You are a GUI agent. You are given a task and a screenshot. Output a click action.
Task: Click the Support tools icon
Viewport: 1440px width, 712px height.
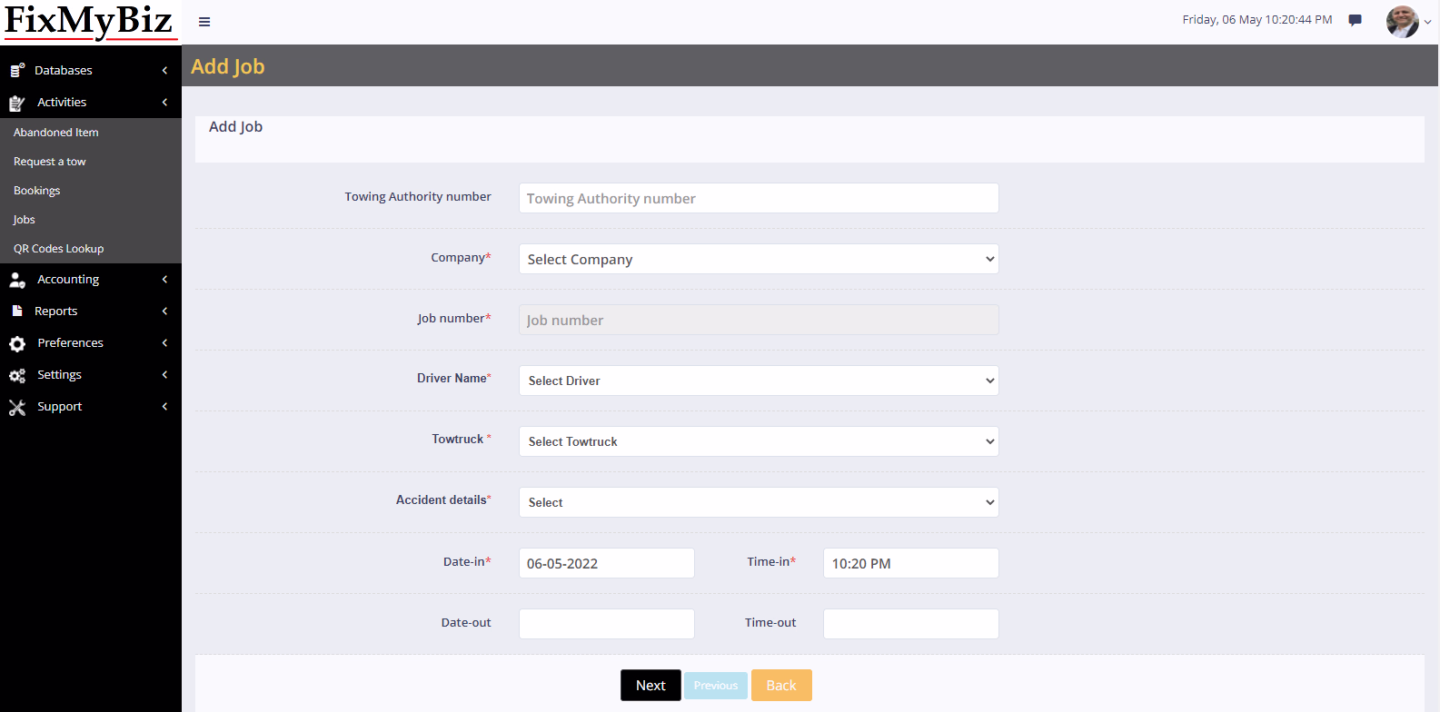[x=17, y=407]
